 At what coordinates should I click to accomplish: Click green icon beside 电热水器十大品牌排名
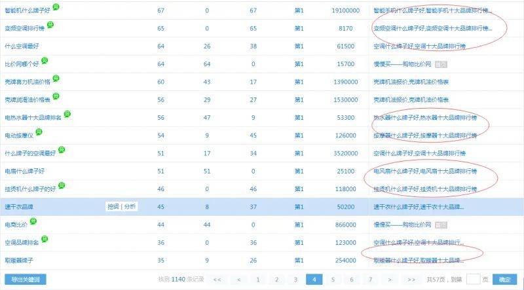67,114
